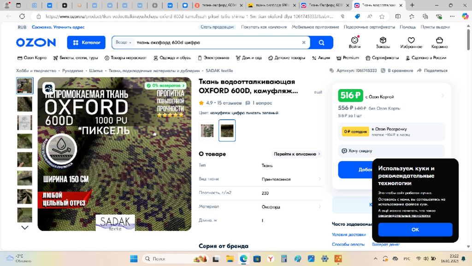Click the Хочу скидку button

[360, 151]
